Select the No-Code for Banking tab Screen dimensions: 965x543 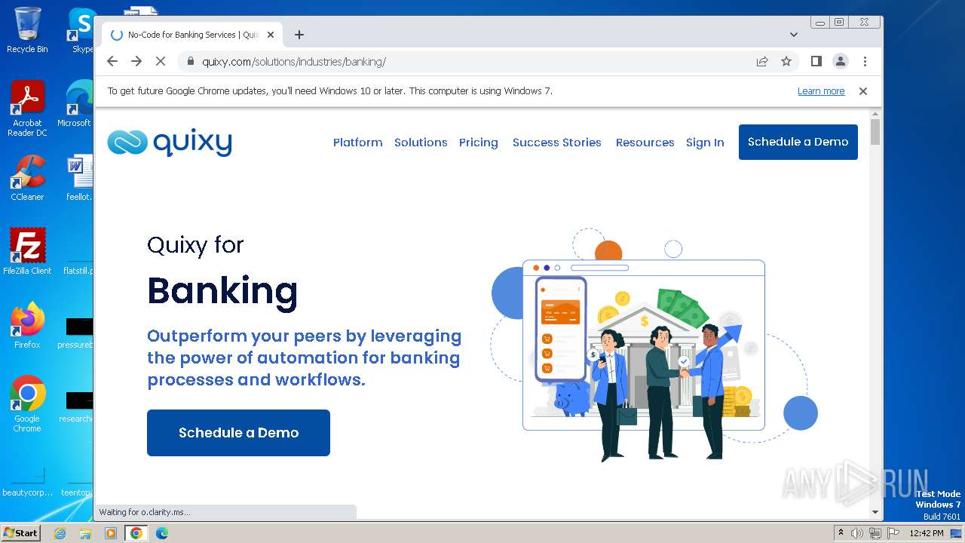(x=192, y=35)
